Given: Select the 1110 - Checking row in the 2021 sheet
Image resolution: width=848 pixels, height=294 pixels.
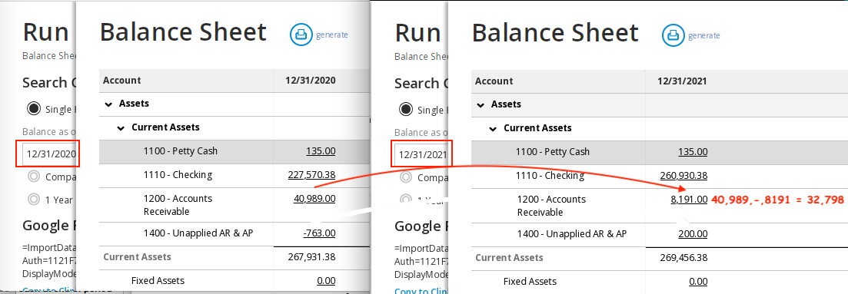Looking at the screenshot, I should point(659,176).
